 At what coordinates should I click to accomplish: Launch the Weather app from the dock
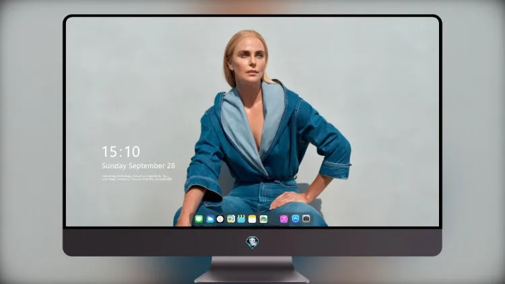210,219
